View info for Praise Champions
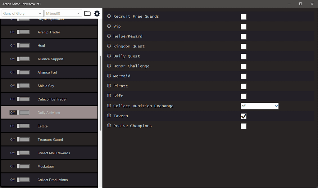 109,126
